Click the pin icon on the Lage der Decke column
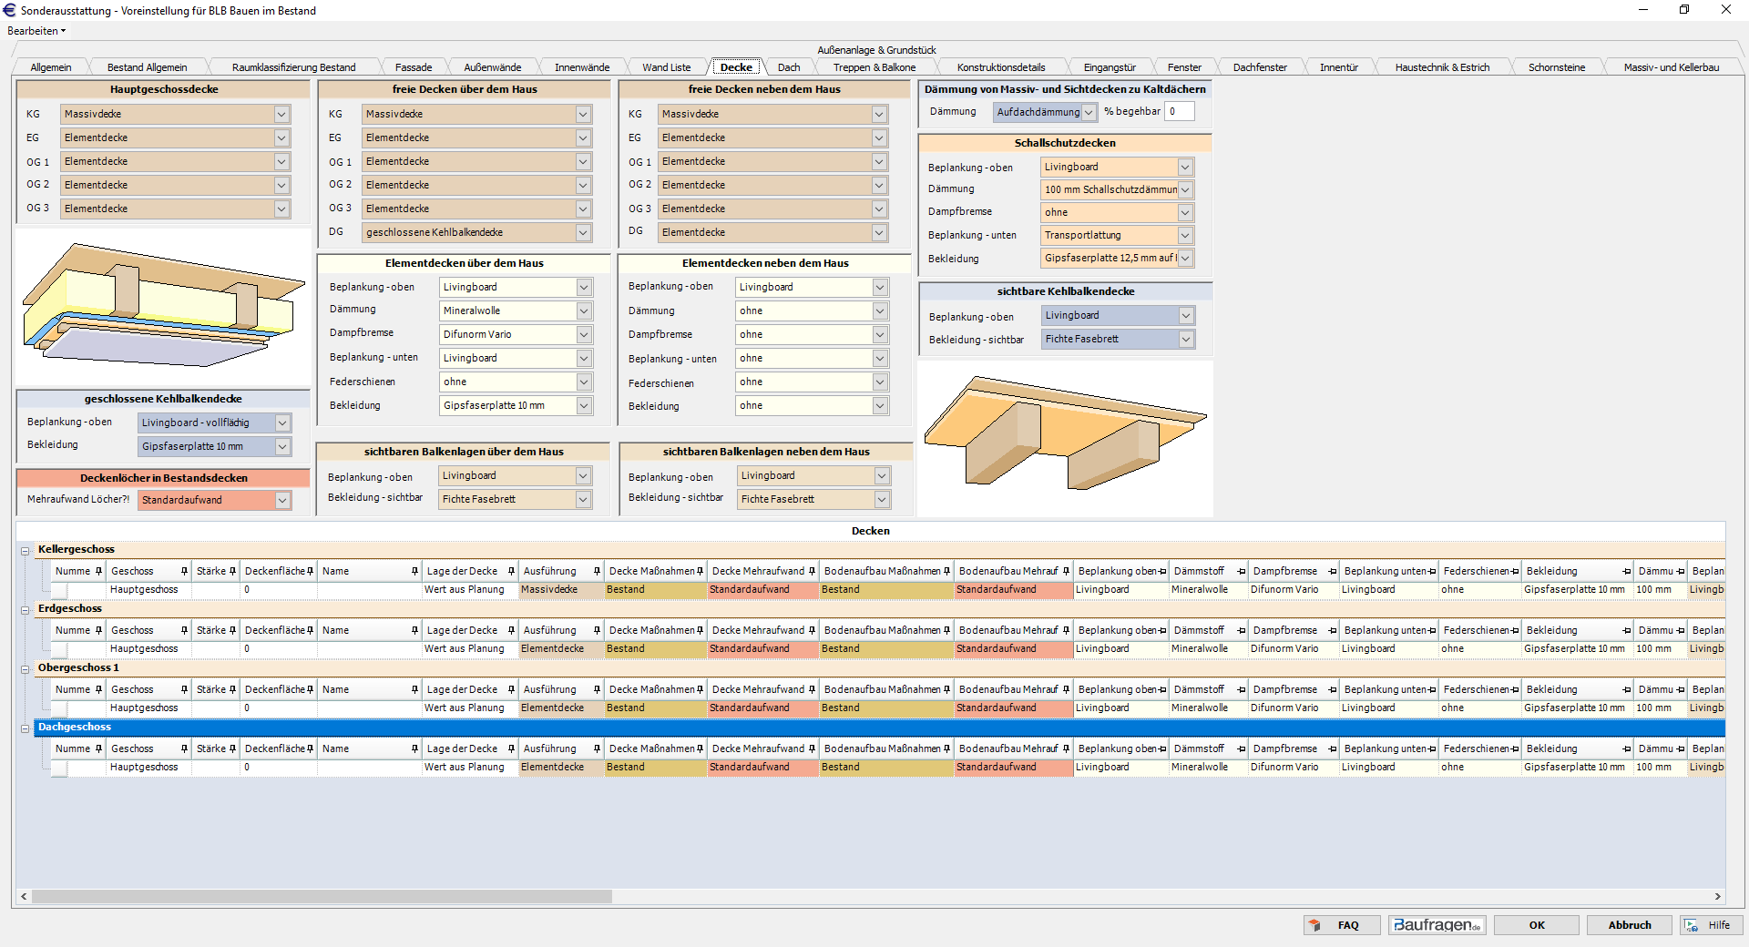Image resolution: width=1749 pixels, height=947 pixels. coord(510,571)
